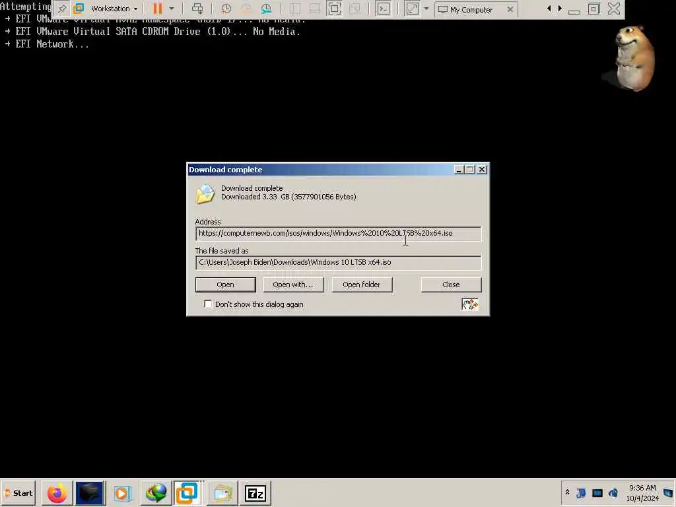The height and width of the screenshot is (507, 676).
Task: Close the Download complete dialog with X
Action: 482,170
